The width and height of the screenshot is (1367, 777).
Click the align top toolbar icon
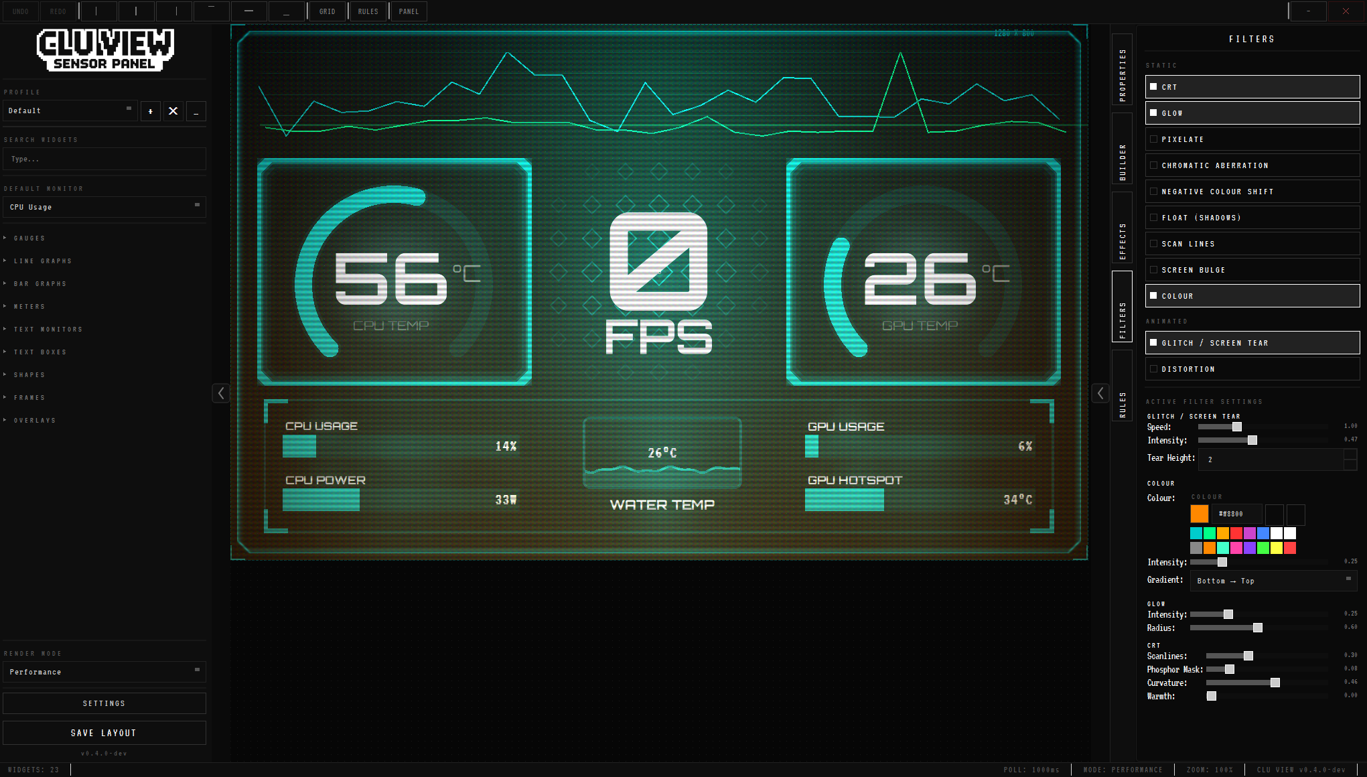pos(212,11)
